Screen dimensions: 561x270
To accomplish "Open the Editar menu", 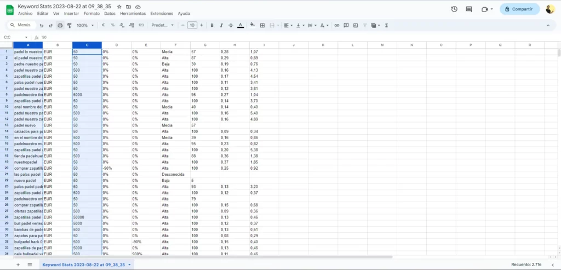I will coord(43,14).
